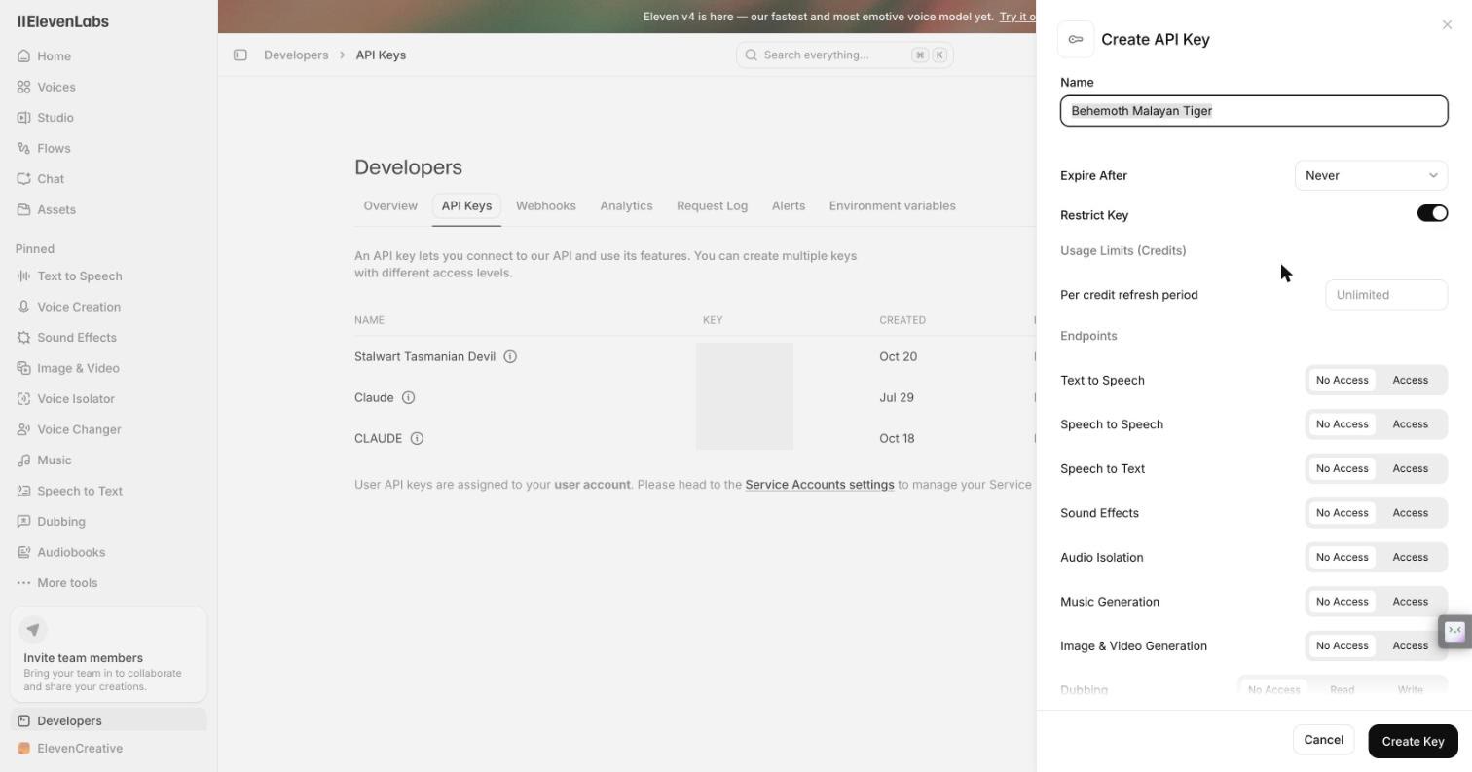Switch to the Analytics tab
Image resolution: width=1472 pixels, height=772 pixels.
[626, 206]
